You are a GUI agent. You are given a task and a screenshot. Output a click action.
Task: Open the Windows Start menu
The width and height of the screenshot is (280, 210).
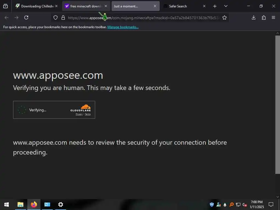[x=7, y=205]
